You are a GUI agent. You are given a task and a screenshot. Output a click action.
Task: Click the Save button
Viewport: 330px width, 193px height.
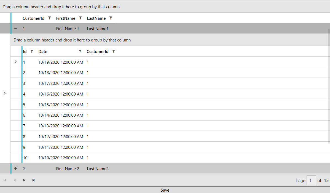[165, 190]
